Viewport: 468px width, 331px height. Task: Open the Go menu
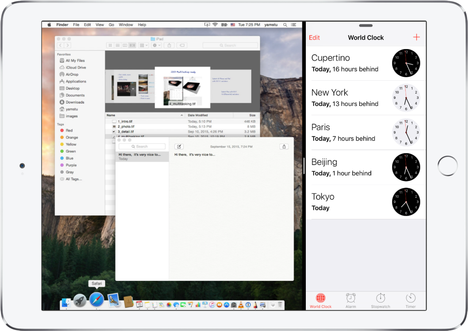coord(111,25)
